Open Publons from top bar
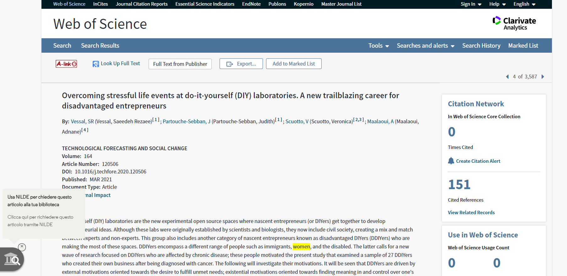Viewport: 567px width, 276px height. 277,4
